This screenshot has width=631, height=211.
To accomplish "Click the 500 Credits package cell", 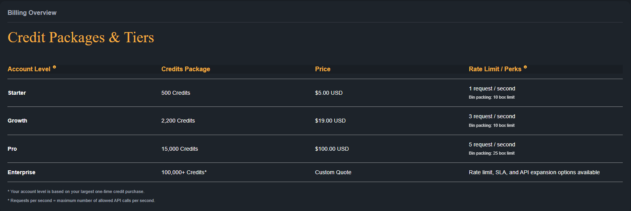I will tap(176, 93).
